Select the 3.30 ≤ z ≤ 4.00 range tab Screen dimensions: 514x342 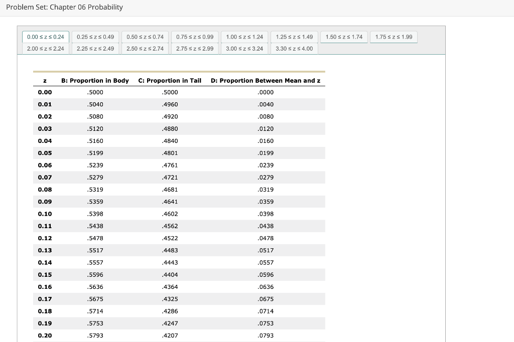(294, 49)
